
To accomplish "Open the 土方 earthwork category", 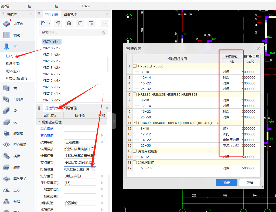I will tap(12, 190).
